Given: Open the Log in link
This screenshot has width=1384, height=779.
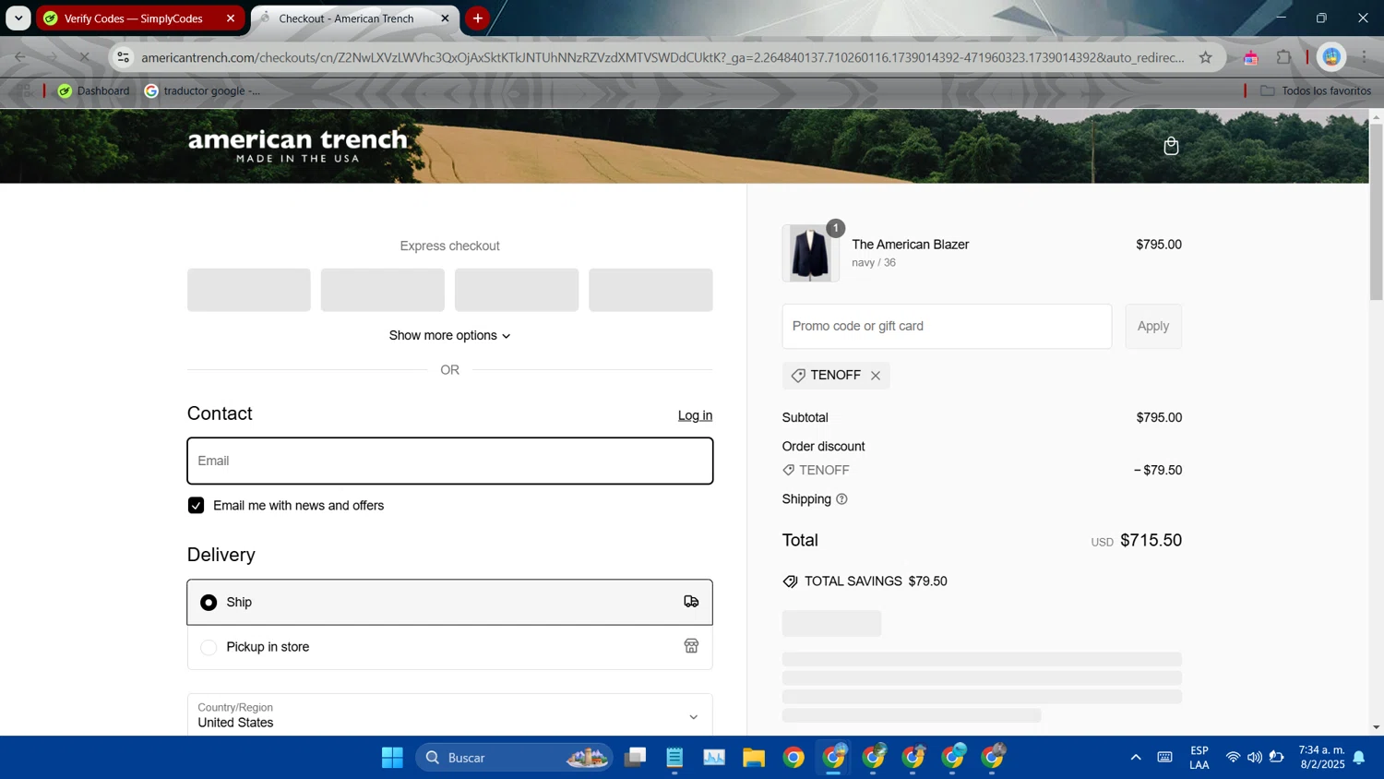Looking at the screenshot, I should point(695,415).
